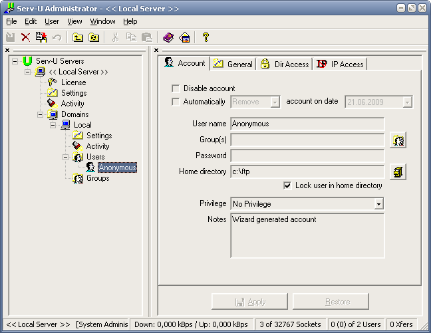Click the folder up-arrow toolbar icon
This screenshot has height=333, width=431.
[78, 37]
